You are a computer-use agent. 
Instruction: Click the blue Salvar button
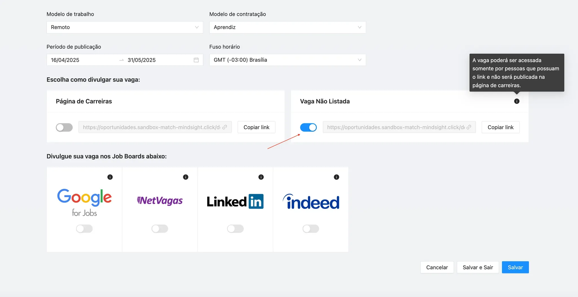515,267
